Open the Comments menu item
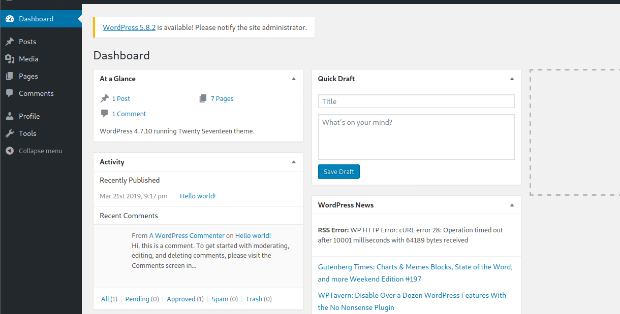 pyautogui.click(x=41, y=93)
